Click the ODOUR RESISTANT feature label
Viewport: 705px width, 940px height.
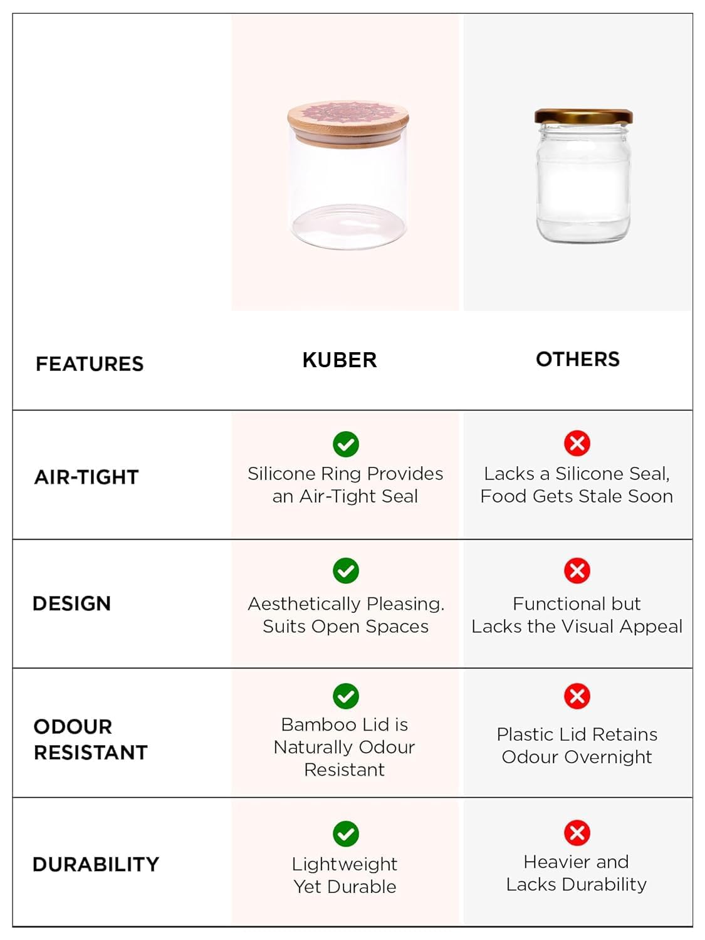(90, 739)
